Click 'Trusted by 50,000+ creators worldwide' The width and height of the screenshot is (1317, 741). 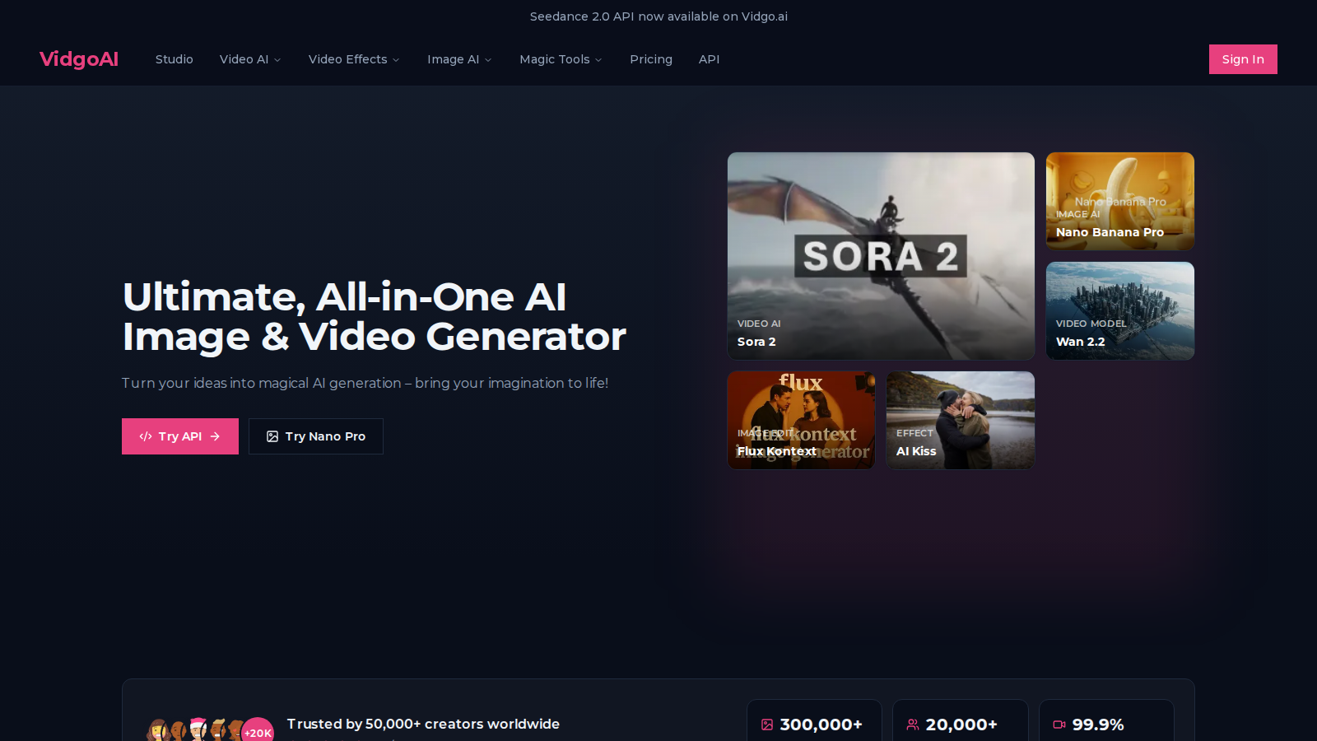(x=423, y=724)
